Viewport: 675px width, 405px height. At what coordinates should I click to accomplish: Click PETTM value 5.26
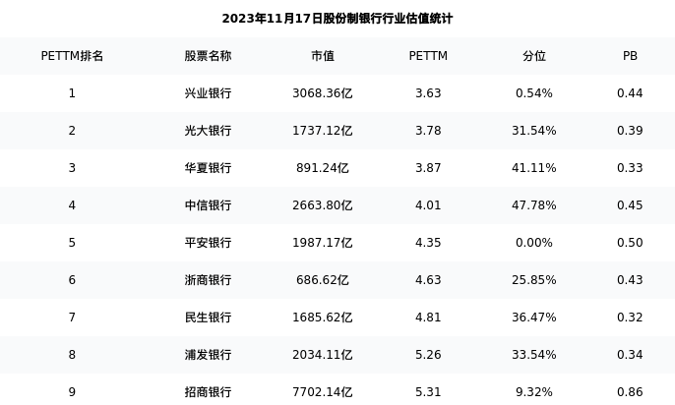[x=428, y=355]
